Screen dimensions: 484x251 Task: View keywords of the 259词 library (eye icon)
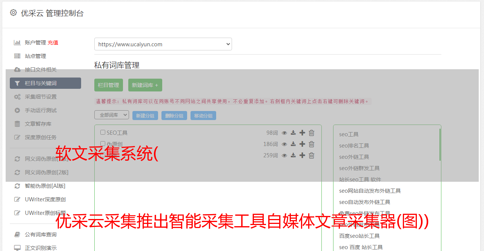coord(284,155)
